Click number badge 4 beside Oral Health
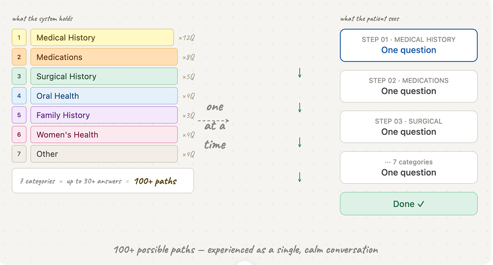Screen dimensions: 493x265 coord(19,96)
